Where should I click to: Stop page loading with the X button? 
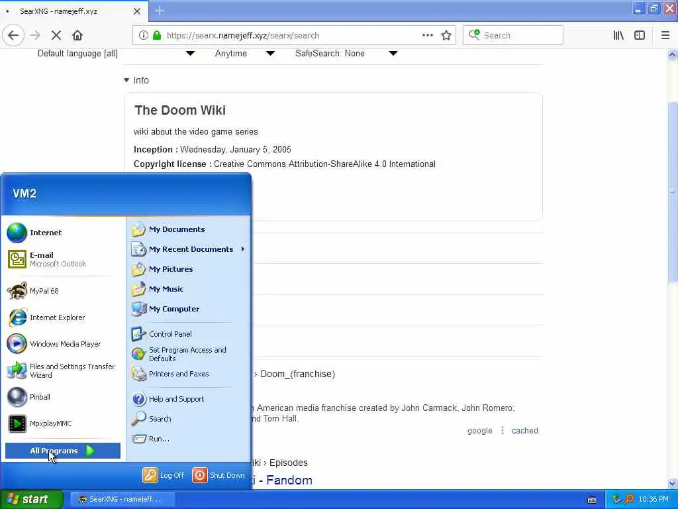point(56,35)
